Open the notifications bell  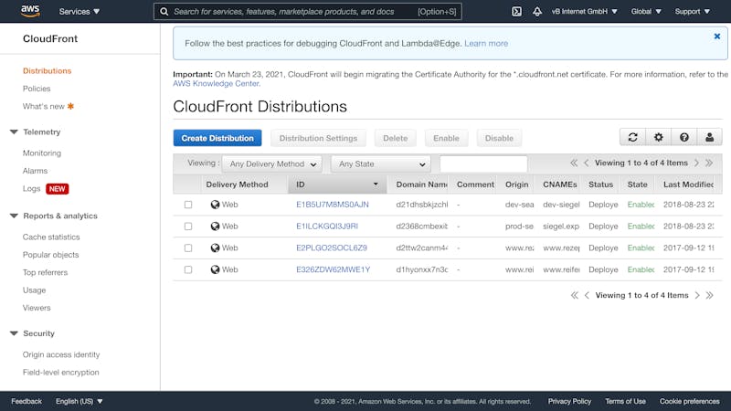click(x=537, y=11)
